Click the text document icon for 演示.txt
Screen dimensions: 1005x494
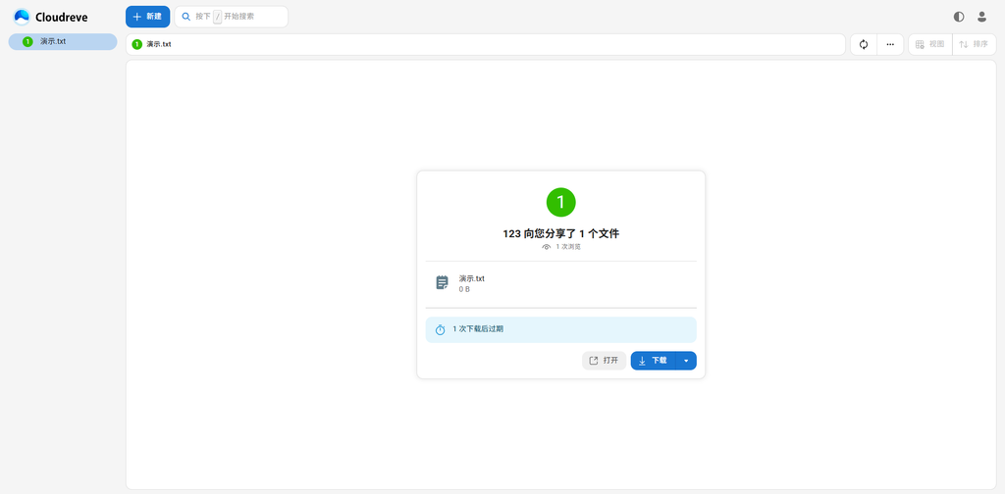click(443, 283)
